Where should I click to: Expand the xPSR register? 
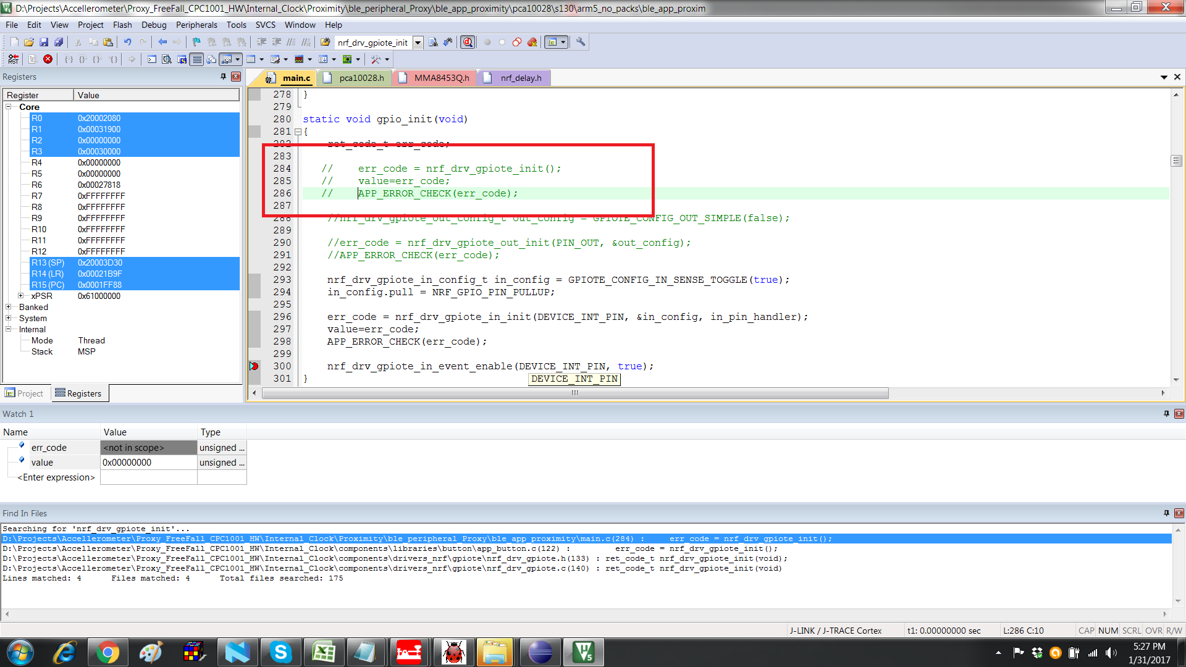click(21, 296)
